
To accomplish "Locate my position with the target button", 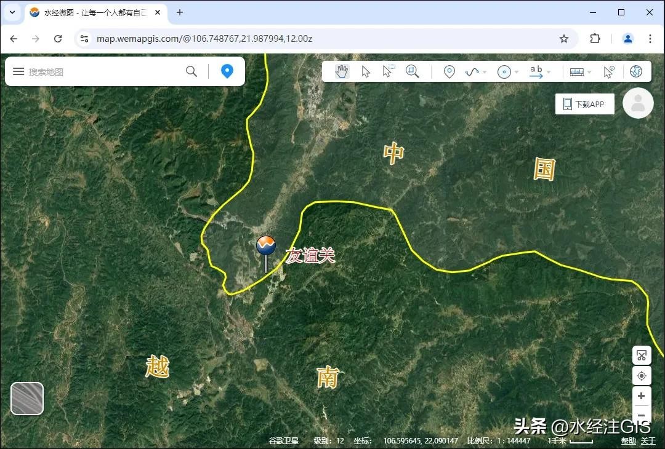I will (641, 375).
